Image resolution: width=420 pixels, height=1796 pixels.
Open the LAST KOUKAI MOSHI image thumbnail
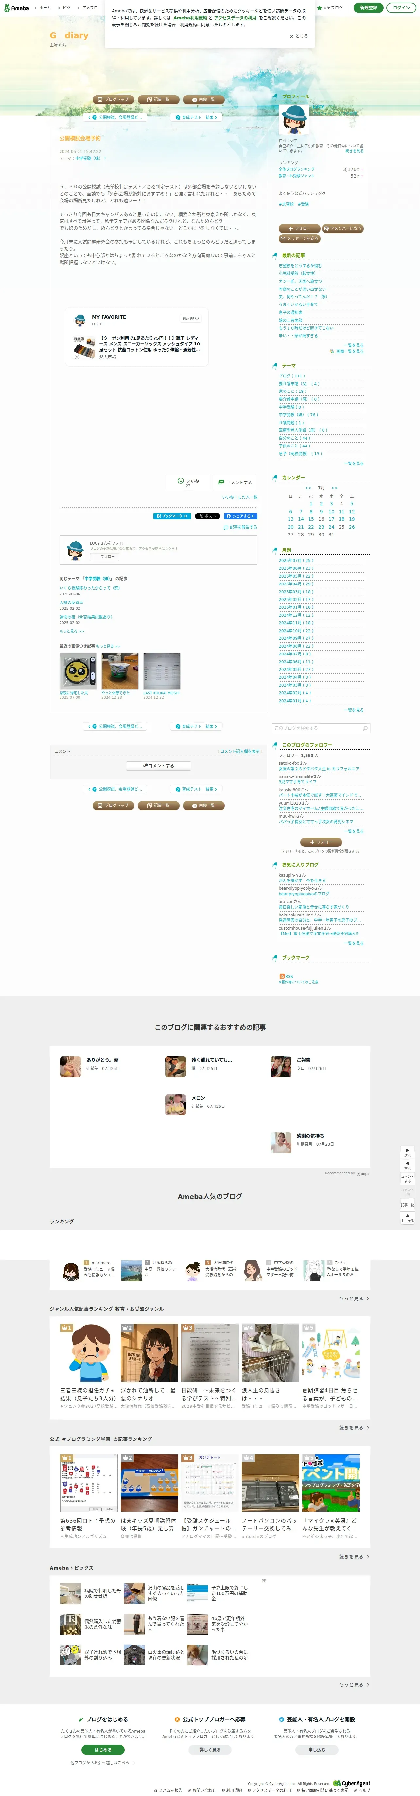[161, 671]
